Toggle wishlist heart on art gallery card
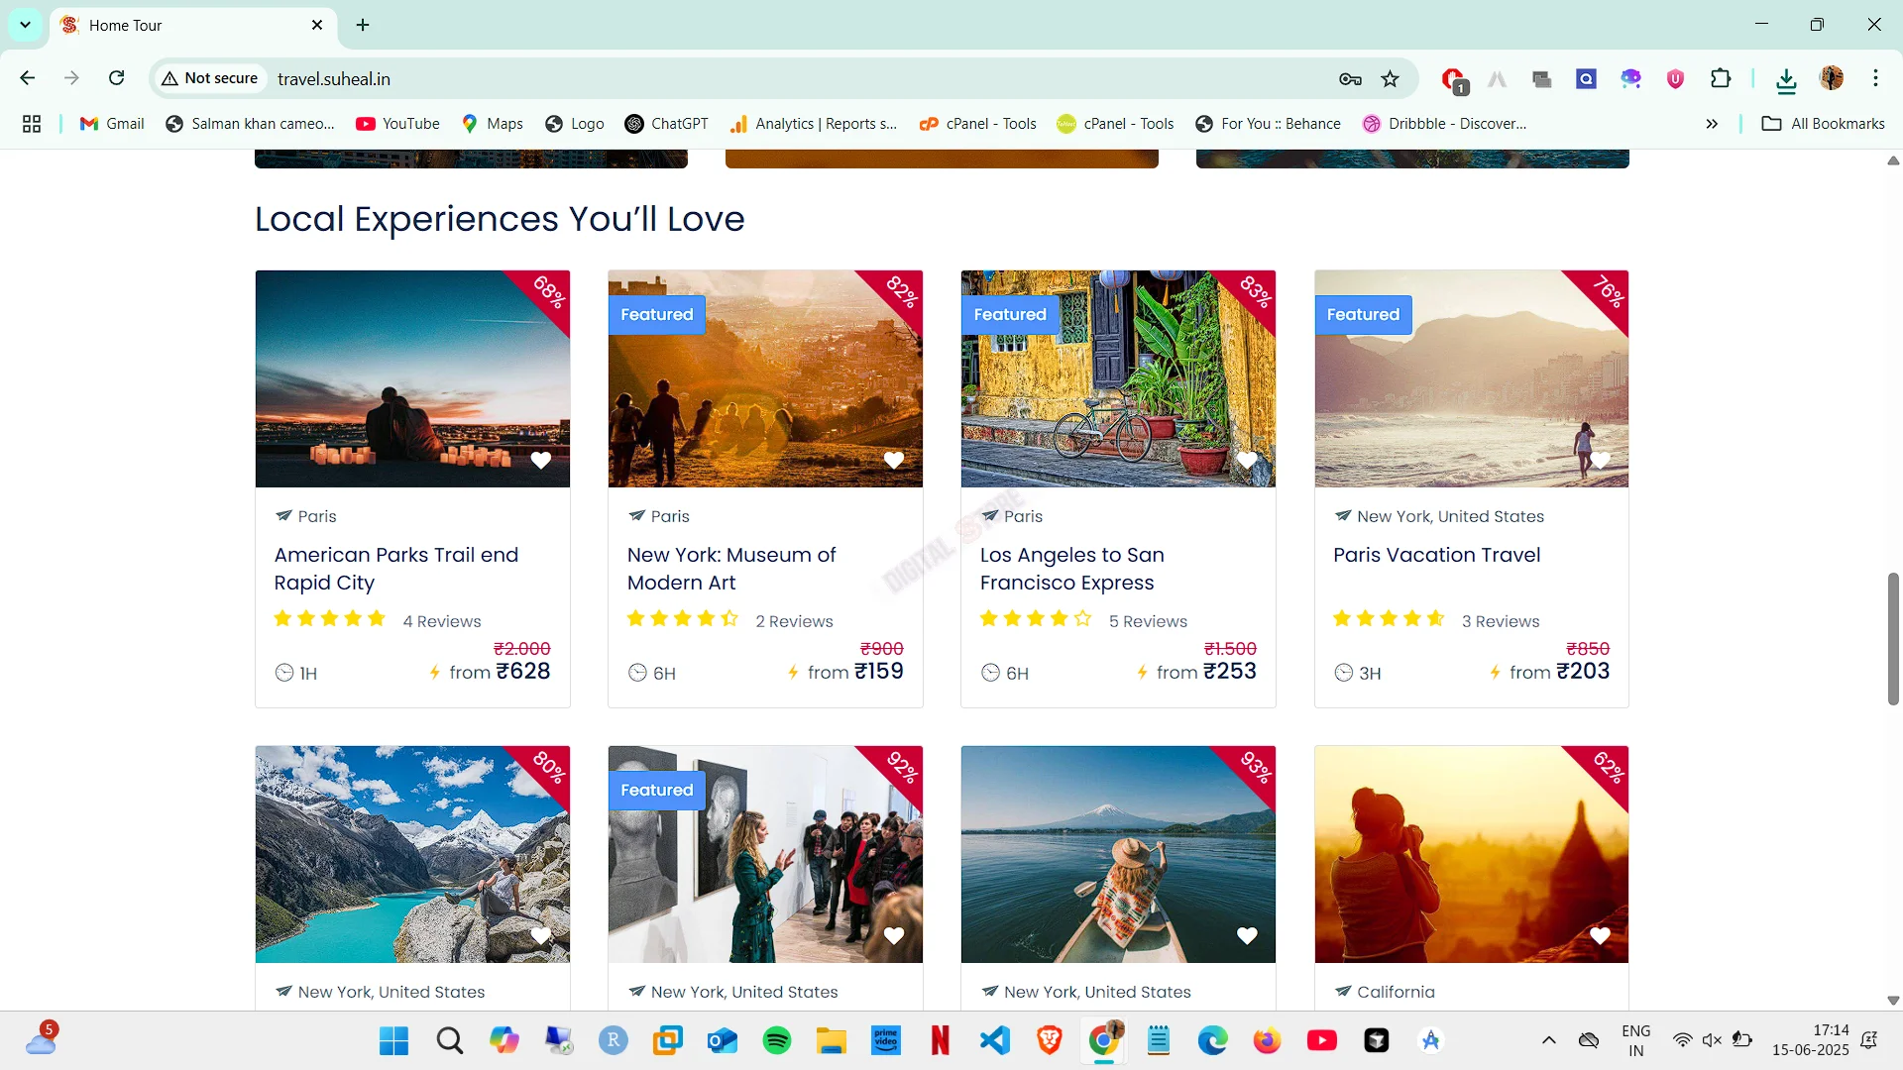The image size is (1903, 1070). 894,935
